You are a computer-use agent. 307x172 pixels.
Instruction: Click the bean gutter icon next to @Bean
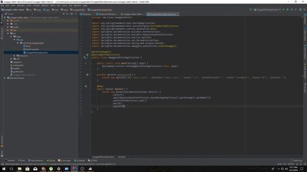pos(85,86)
